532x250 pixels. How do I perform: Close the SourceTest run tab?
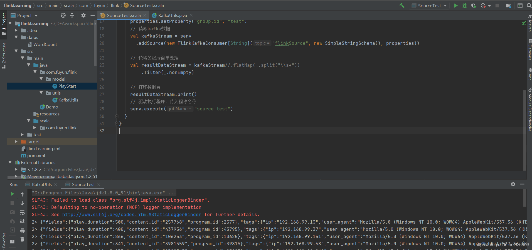point(99,184)
